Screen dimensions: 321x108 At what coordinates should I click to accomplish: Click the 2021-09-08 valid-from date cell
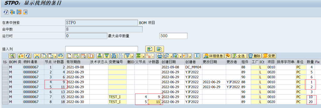click(x=78, y=67)
